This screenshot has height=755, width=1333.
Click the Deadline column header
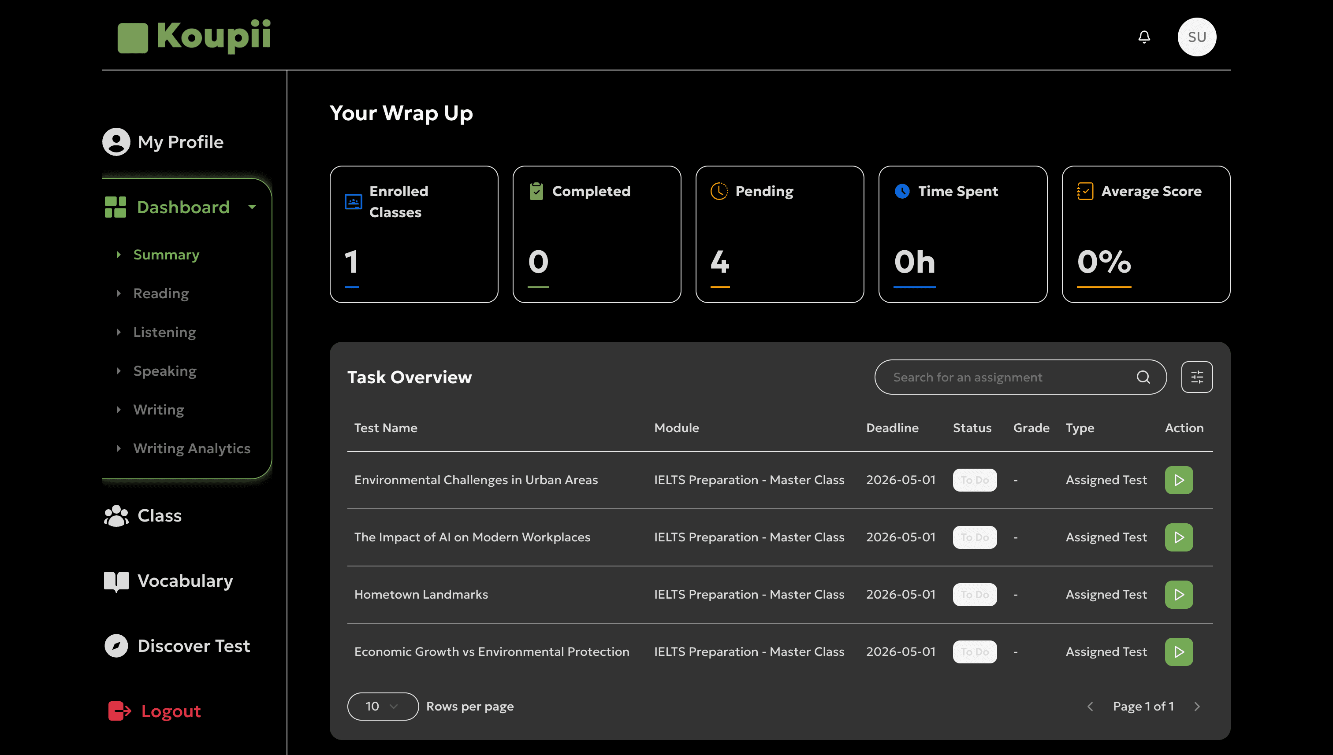coord(892,428)
